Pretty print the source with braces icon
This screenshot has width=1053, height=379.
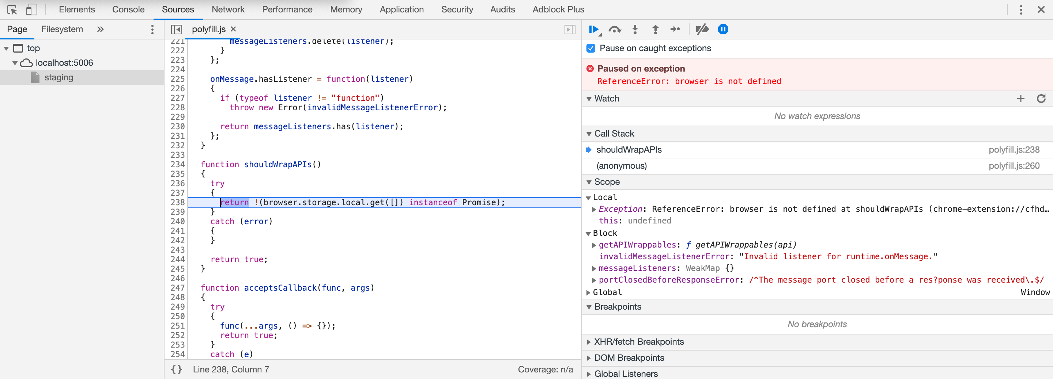coord(176,369)
